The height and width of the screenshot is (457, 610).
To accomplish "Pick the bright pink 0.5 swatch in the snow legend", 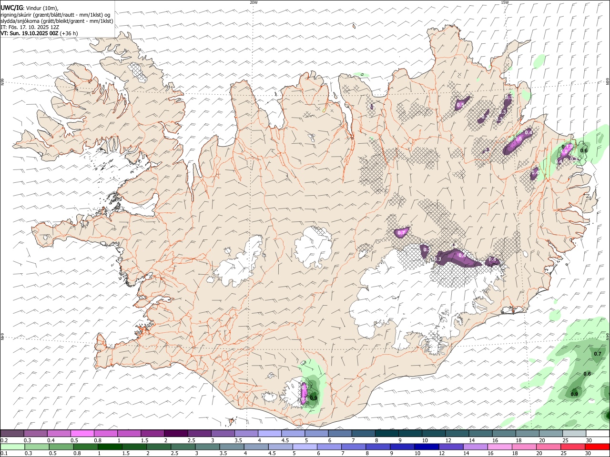I will (x=82, y=433).
